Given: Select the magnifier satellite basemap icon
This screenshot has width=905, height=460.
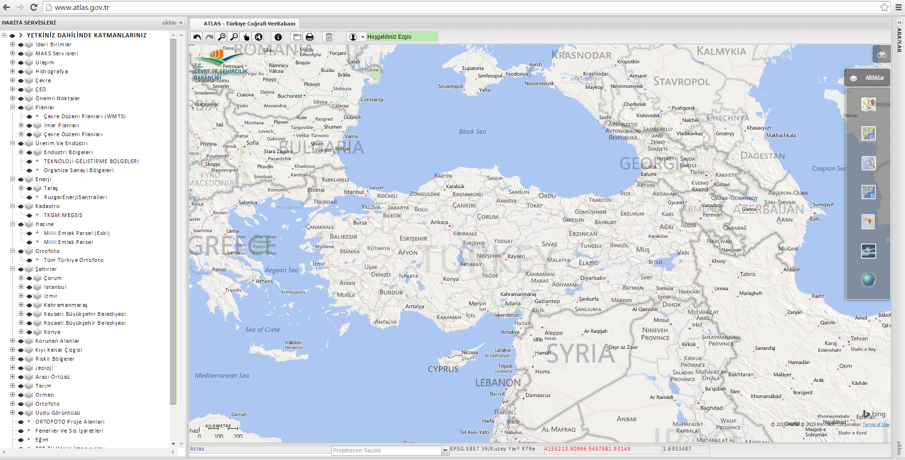Looking at the screenshot, I should pyautogui.click(x=868, y=163).
